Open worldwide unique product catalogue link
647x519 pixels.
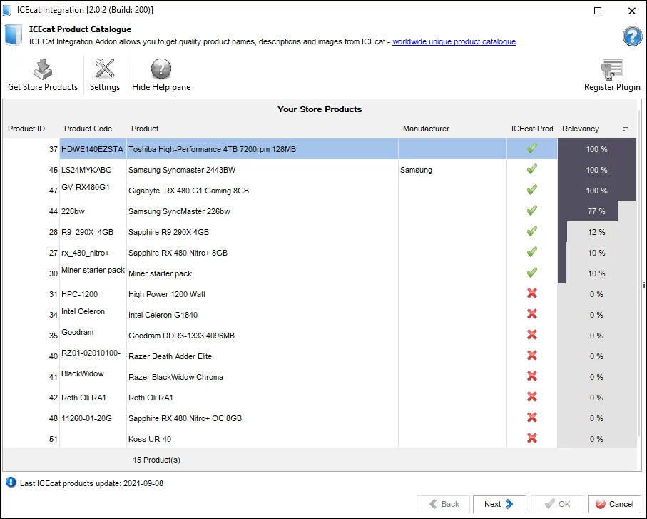[x=454, y=41]
